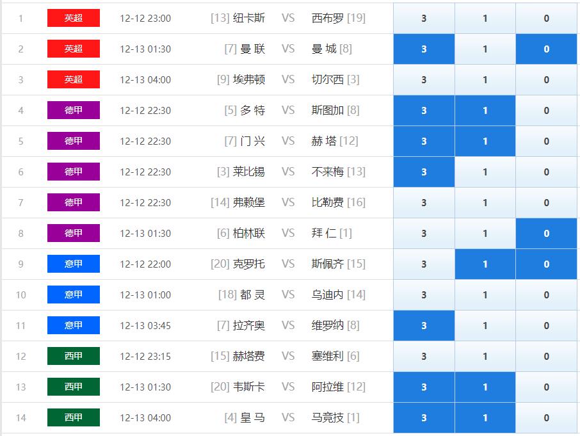Deselect draw 1 for 皇马 vs 马竞技
The height and width of the screenshot is (436, 580).
[x=485, y=417]
